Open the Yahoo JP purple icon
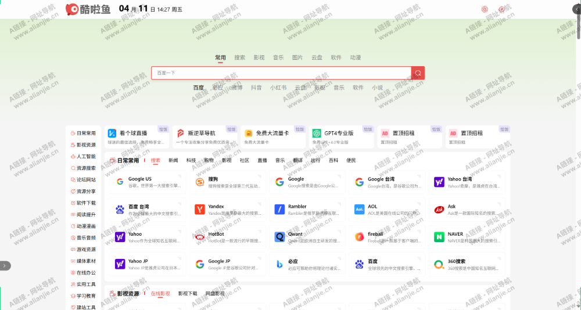Image resolution: width=581 pixels, height=310 pixels. point(120,264)
